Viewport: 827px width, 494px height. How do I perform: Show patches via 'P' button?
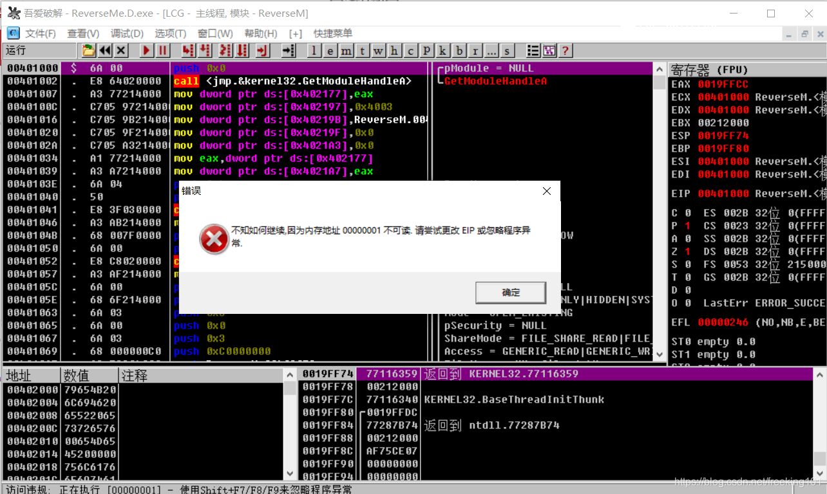[427, 51]
